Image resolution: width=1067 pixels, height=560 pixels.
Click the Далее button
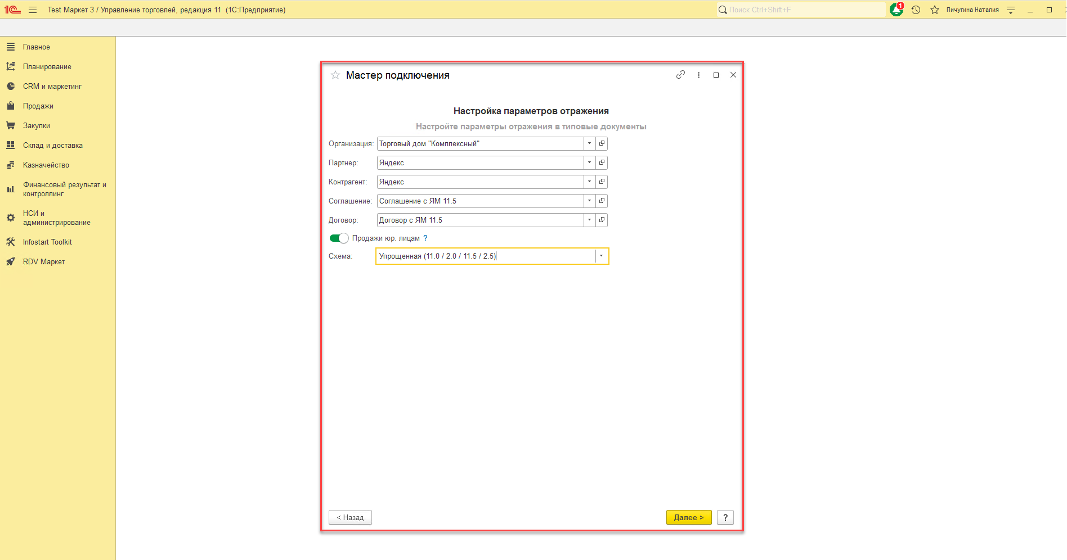click(x=688, y=517)
